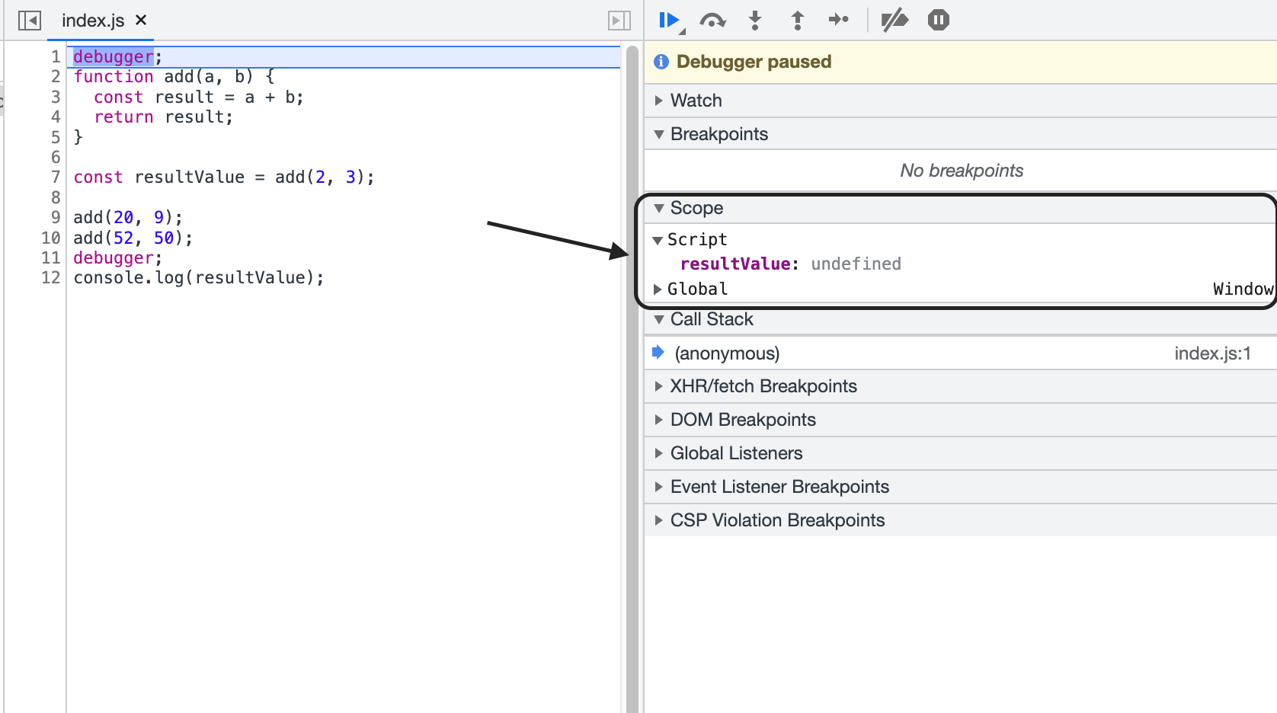The width and height of the screenshot is (1277, 713).
Task: Set breakpoint on line number 3
Action: 56,97
